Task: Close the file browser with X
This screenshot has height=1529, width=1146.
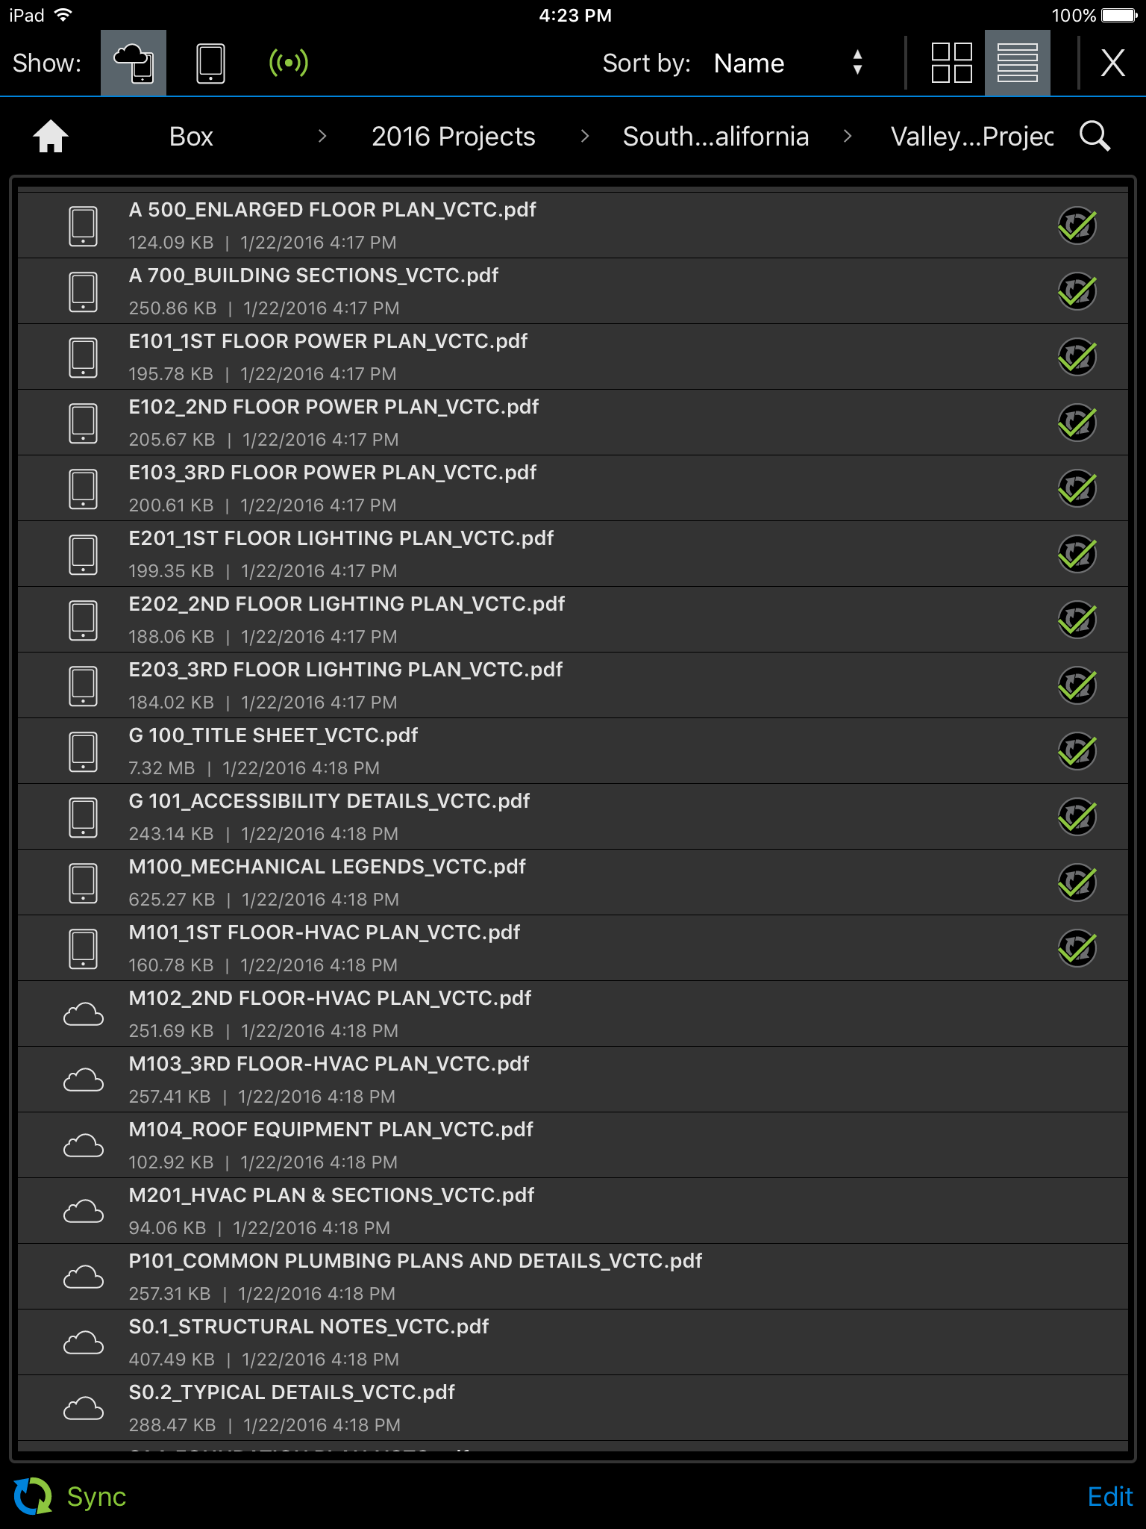Action: (1112, 63)
